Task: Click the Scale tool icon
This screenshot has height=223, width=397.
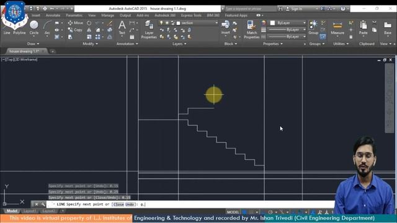Action: click(89, 37)
